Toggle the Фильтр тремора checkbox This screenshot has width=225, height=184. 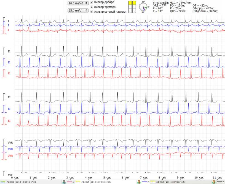pyautogui.click(x=92, y=7)
